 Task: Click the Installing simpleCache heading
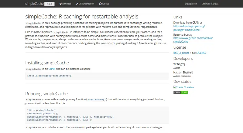point(47,63)
